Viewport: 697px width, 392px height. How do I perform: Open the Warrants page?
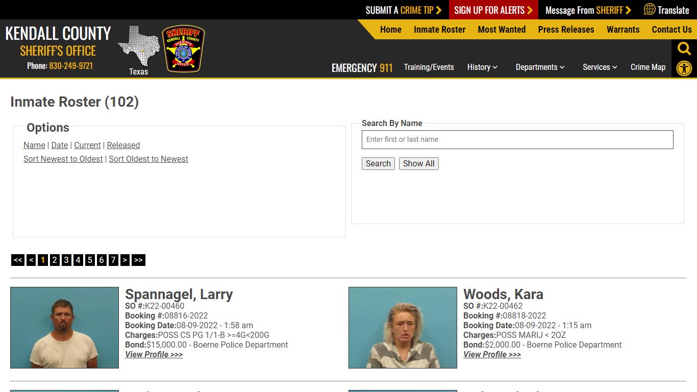[623, 30]
